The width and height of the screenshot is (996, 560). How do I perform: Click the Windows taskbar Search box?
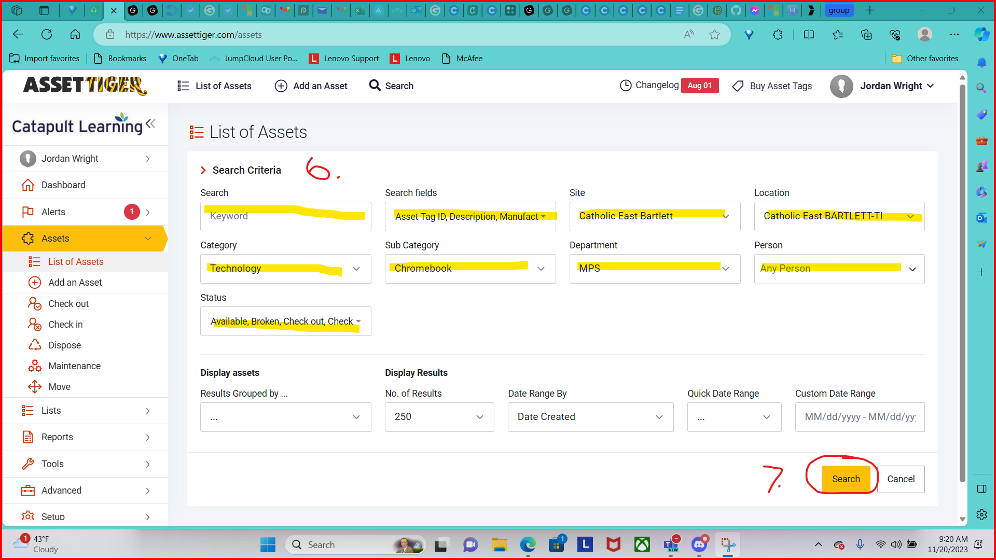click(355, 545)
